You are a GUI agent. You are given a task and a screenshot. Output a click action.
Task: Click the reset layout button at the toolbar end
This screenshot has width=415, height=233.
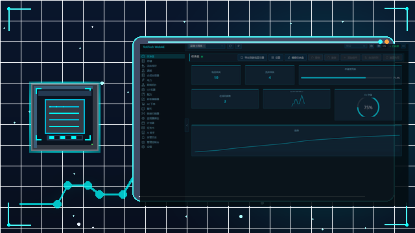(x=392, y=58)
